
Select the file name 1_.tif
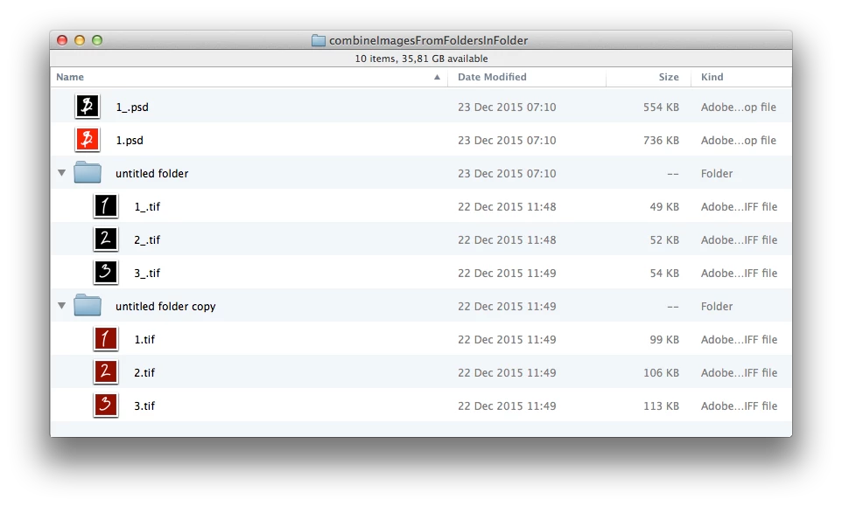coord(147,206)
